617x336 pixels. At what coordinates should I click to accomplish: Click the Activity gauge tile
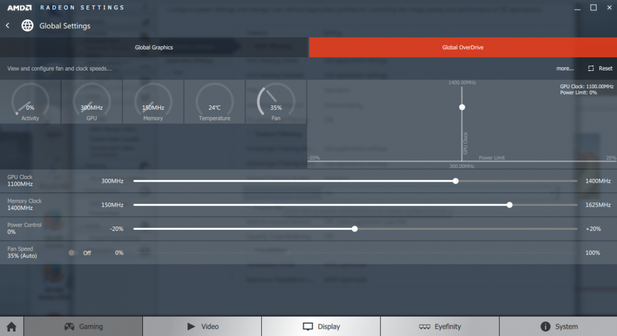30,102
